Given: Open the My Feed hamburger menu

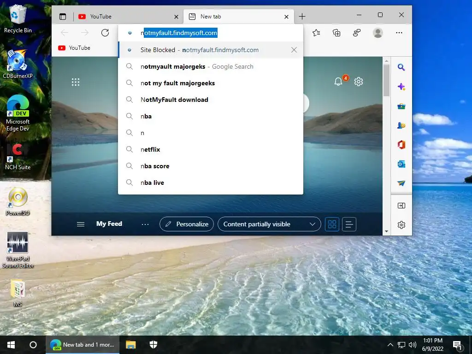Looking at the screenshot, I should point(80,224).
